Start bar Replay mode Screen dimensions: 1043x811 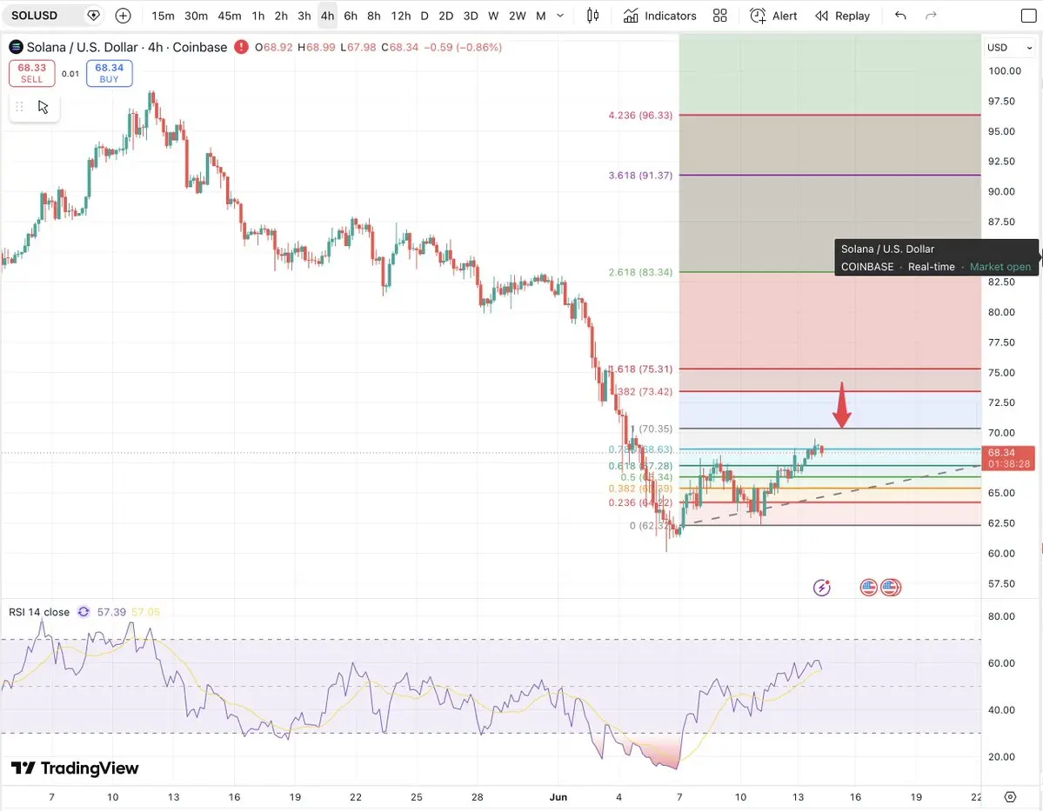click(x=842, y=16)
